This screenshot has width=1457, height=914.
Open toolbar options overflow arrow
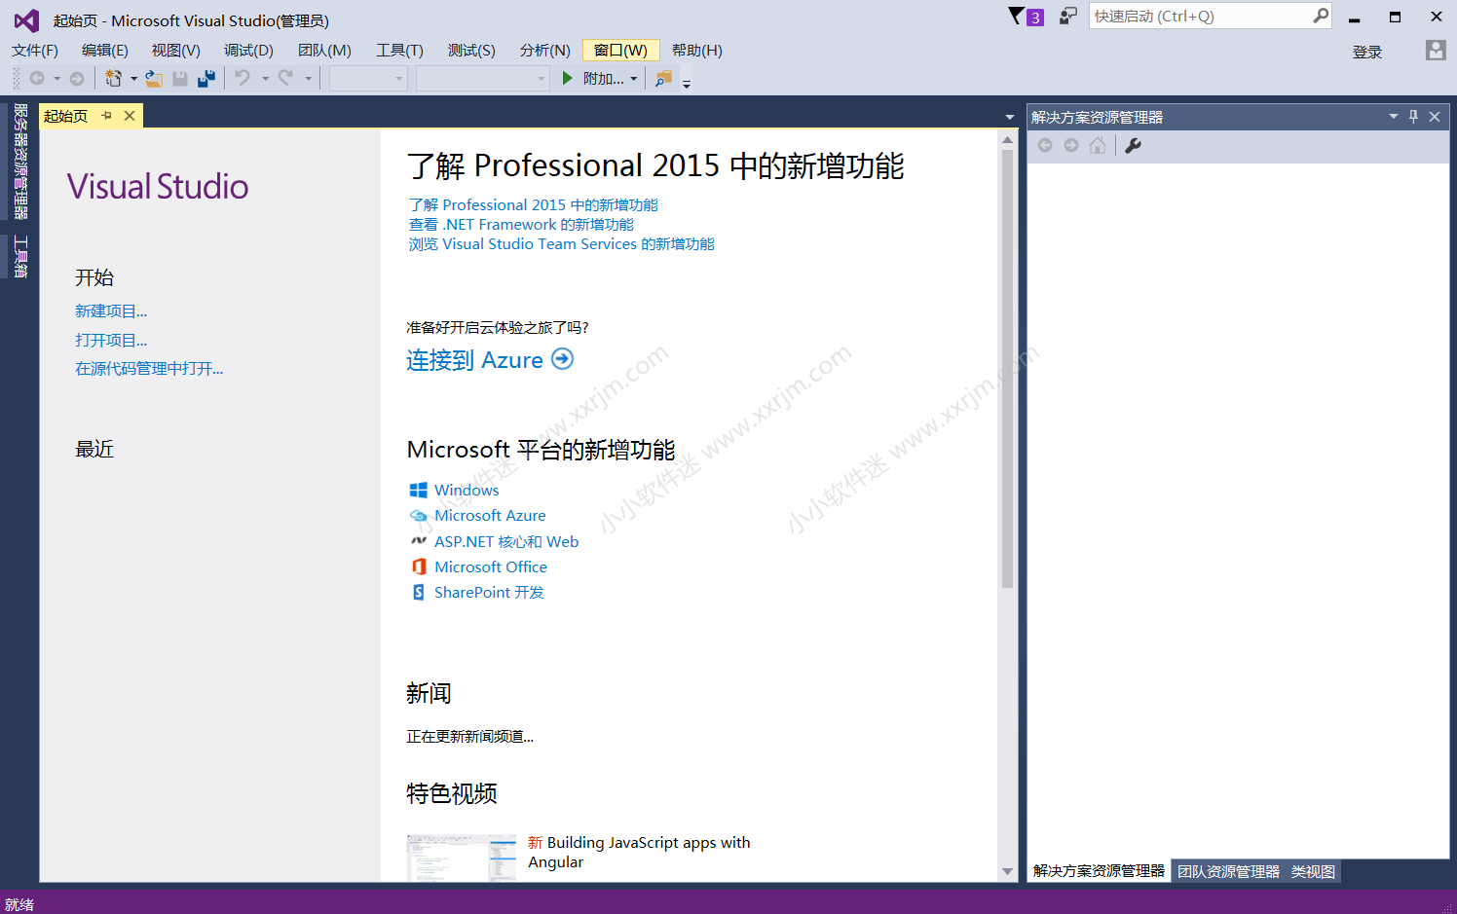coord(687,84)
